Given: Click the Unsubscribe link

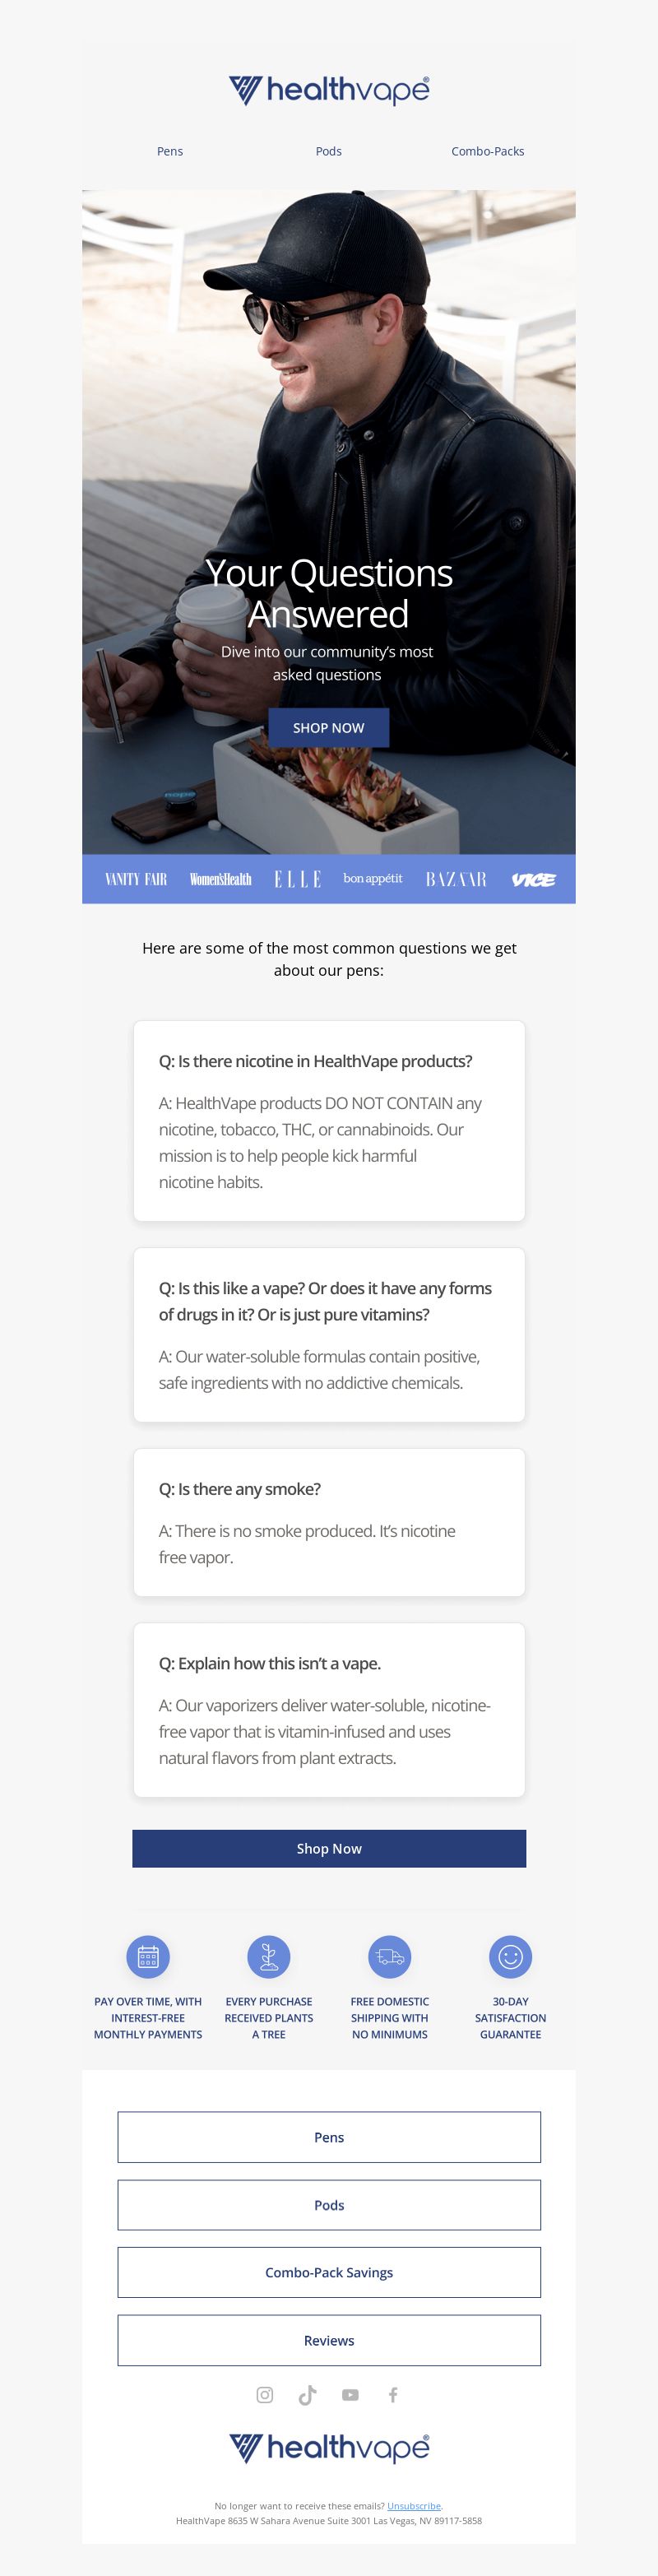Looking at the screenshot, I should coord(414,2505).
